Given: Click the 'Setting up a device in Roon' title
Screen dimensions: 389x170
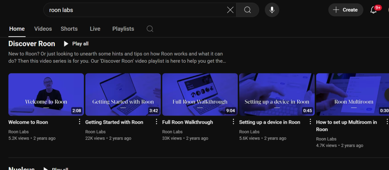Looking at the screenshot, I should coord(270,122).
